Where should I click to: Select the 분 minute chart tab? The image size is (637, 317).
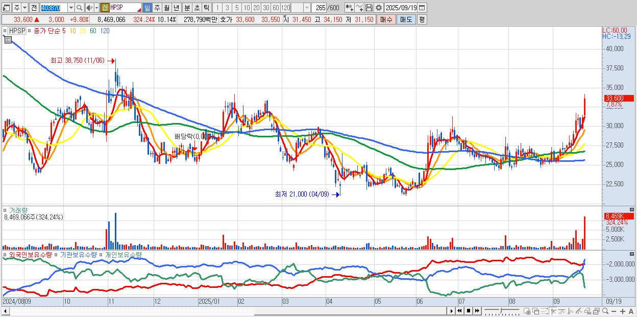187,8
